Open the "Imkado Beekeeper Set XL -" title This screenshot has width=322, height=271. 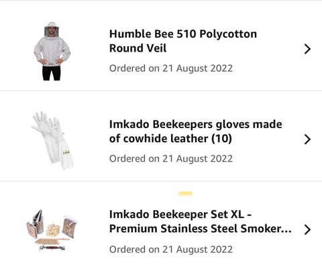coord(180,214)
